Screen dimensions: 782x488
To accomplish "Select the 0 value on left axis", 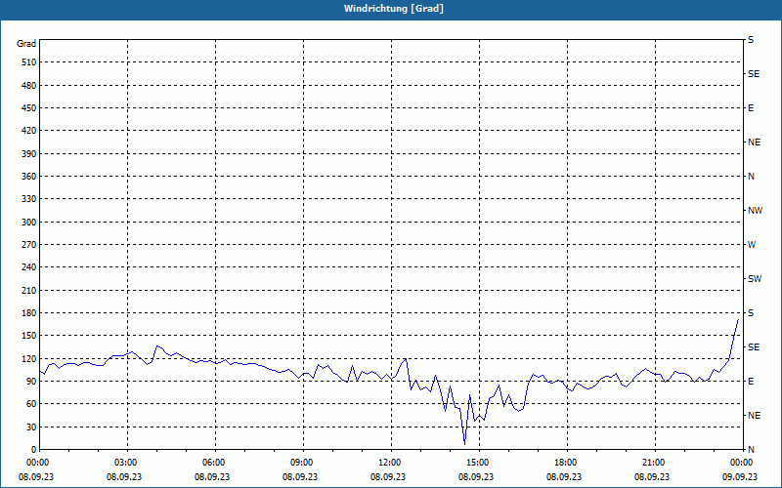I will point(34,450).
